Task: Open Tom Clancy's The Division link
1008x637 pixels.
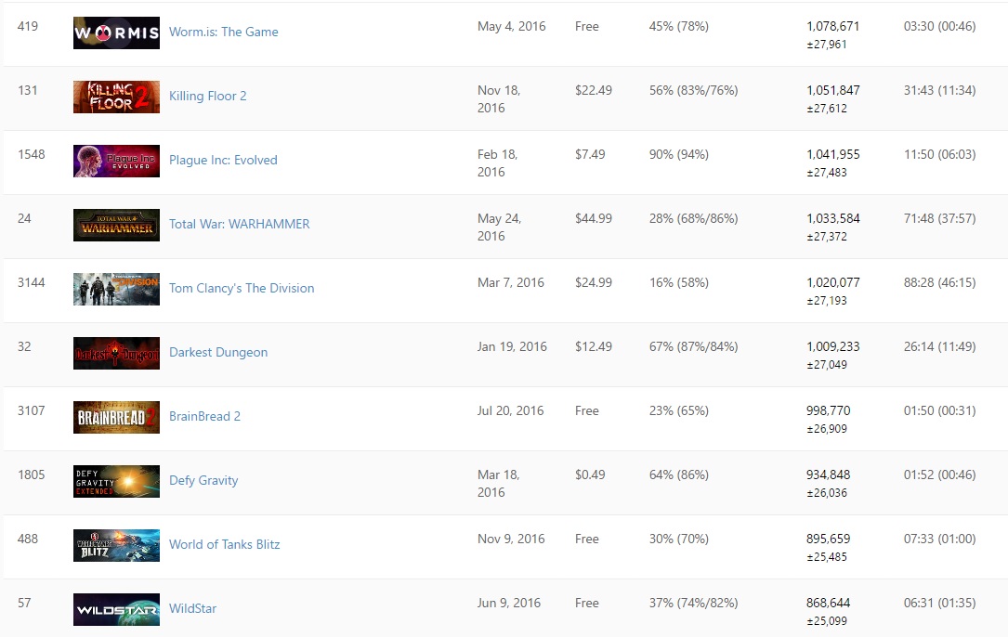Action: pyautogui.click(x=242, y=288)
